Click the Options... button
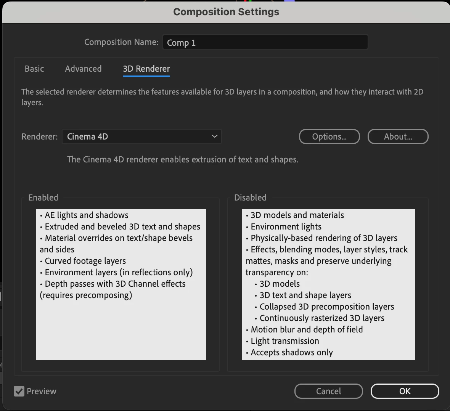This screenshot has width=450, height=411. (x=329, y=136)
